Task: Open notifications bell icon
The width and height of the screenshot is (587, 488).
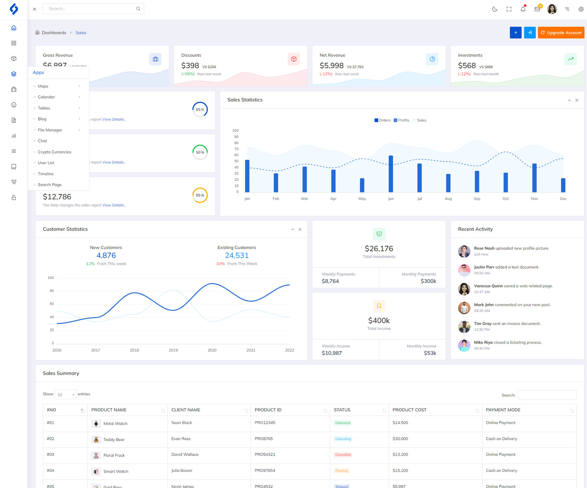Action: 523,9
